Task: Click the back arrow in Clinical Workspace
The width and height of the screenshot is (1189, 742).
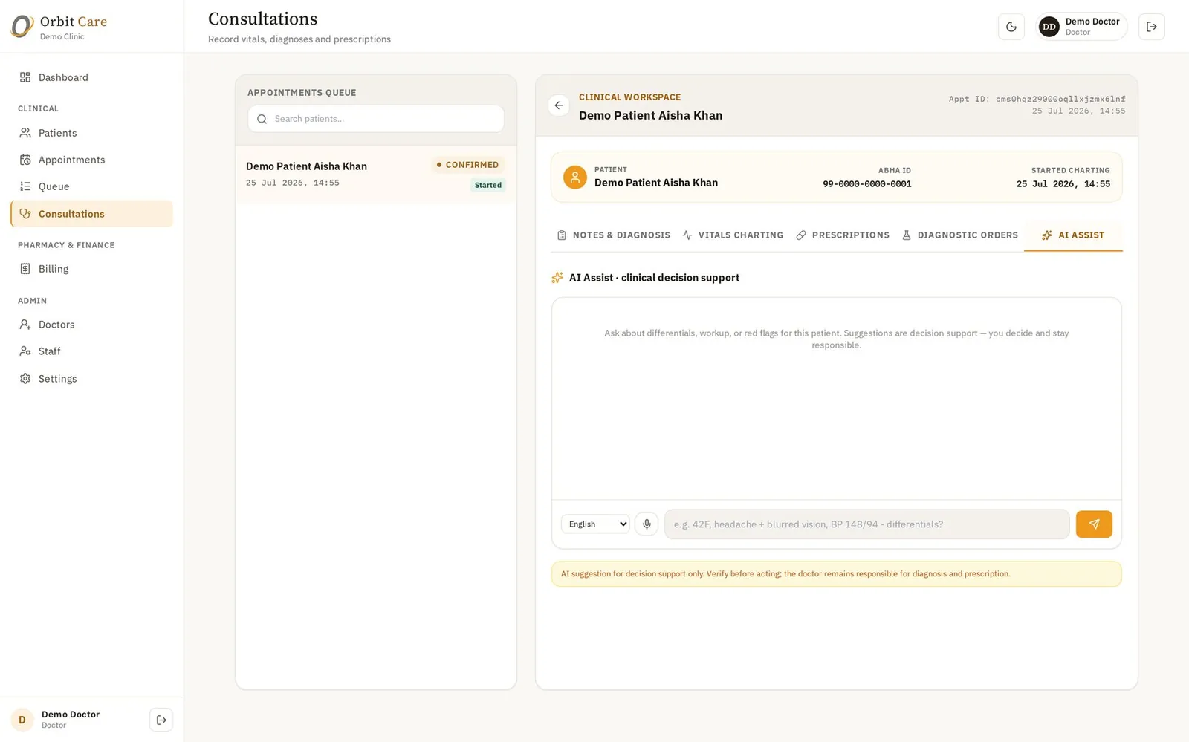Action: pyautogui.click(x=559, y=105)
